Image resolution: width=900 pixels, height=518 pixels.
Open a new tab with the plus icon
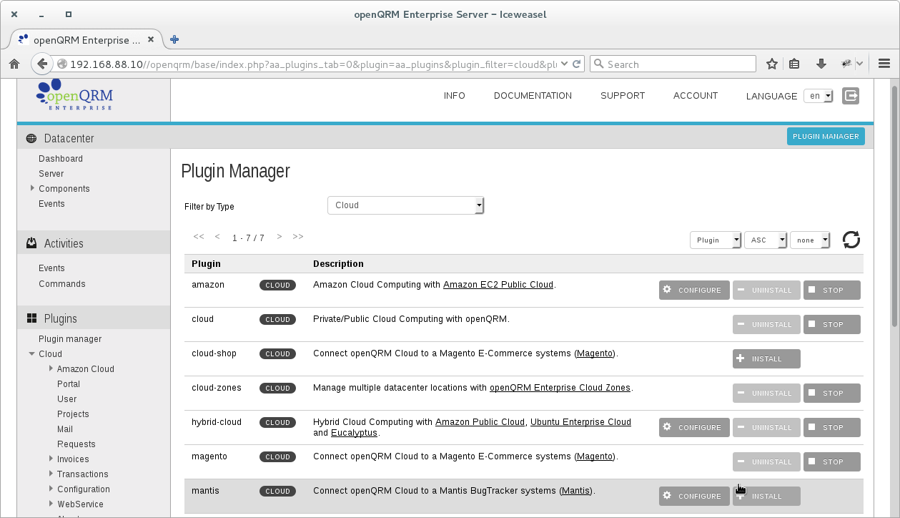[x=174, y=39]
